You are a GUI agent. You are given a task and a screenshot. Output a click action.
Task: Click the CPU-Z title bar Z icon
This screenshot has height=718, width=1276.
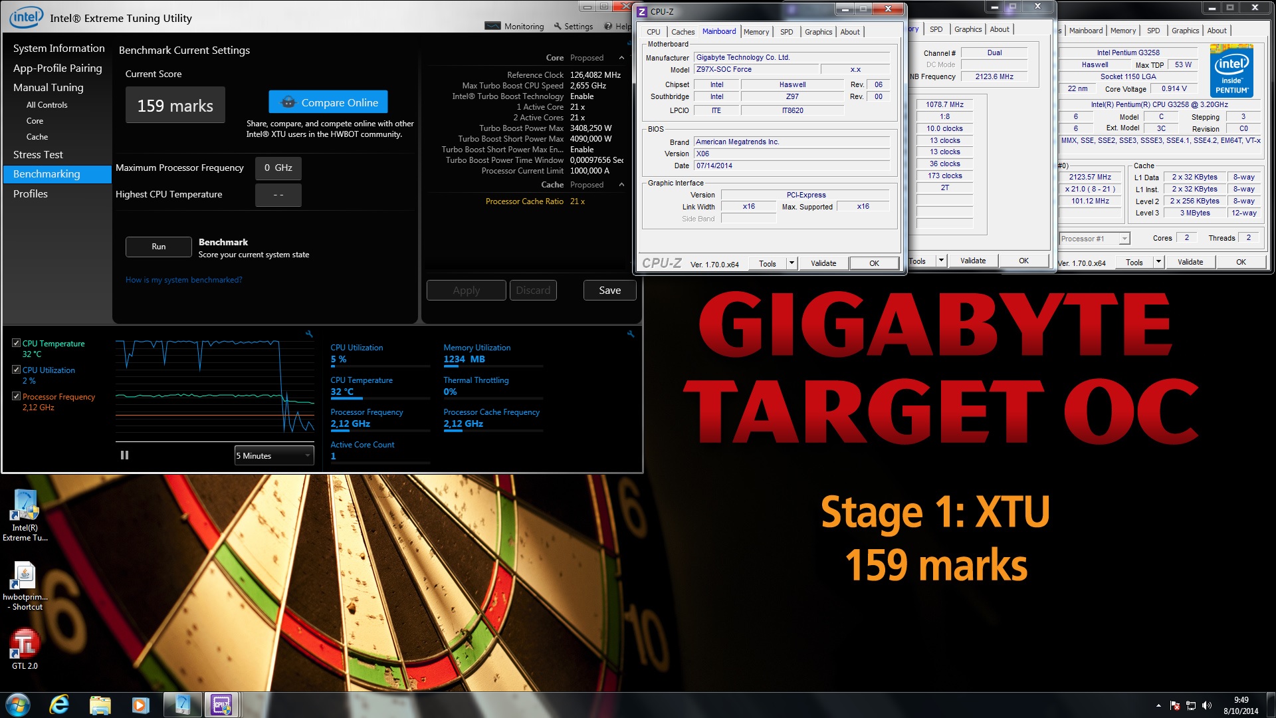pos(642,11)
